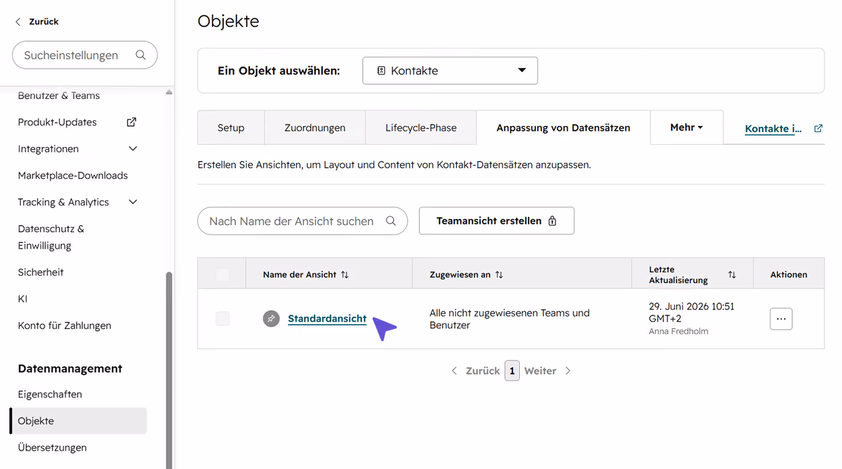The image size is (842, 469).
Task: Click the previous-page chevron in the pagination
Action: (x=454, y=371)
